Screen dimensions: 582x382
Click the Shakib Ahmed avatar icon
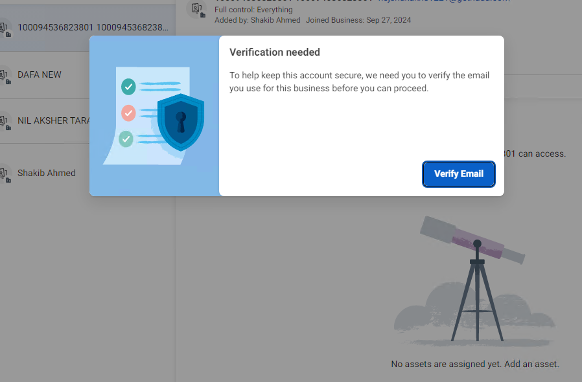point(5,174)
